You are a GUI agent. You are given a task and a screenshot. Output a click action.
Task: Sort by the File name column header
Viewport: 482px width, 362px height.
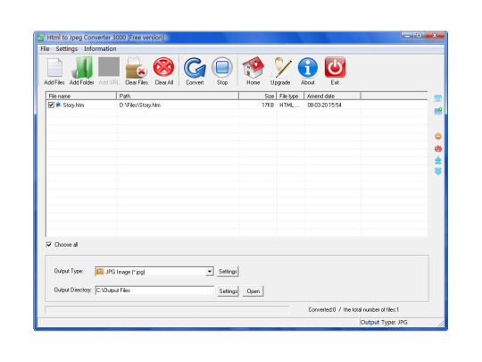[81, 96]
